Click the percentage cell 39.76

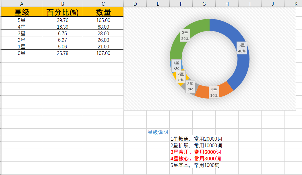(62, 20)
